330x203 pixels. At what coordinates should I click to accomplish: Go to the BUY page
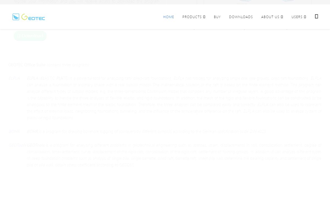point(217,17)
